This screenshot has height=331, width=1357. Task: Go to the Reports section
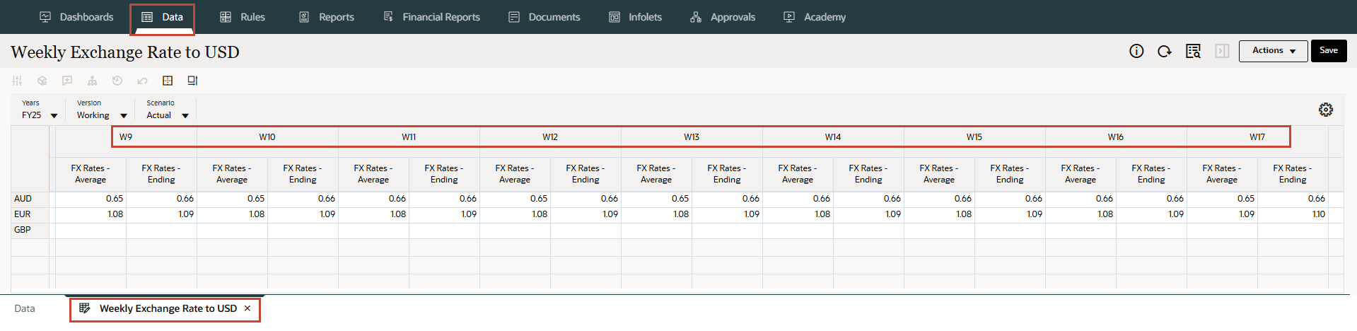[326, 17]
